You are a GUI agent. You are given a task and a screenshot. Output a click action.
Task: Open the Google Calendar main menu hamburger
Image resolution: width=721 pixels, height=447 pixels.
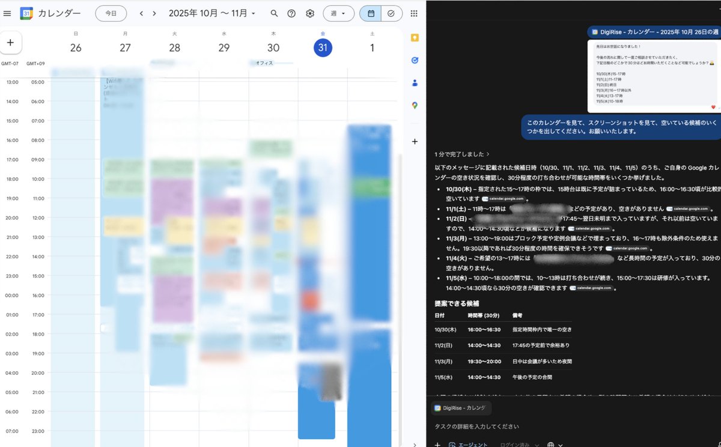(7, 13)
